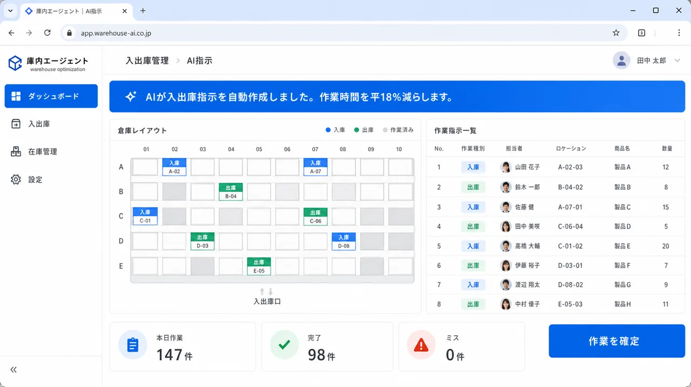Select warehouse slot A-02

[x=174, y=167]
